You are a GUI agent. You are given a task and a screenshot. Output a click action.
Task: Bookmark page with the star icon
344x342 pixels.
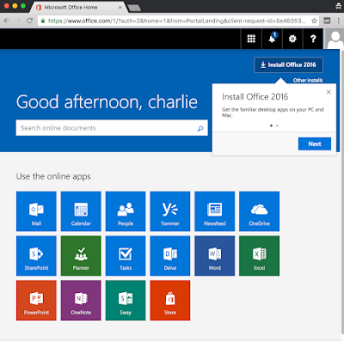click(314, 21)
